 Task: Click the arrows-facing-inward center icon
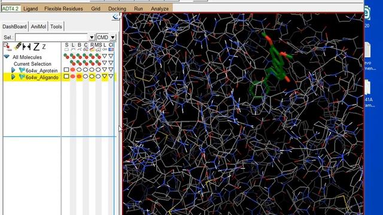tap(26, 47)
